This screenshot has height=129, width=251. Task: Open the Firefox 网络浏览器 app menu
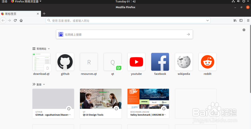point(26,2)
